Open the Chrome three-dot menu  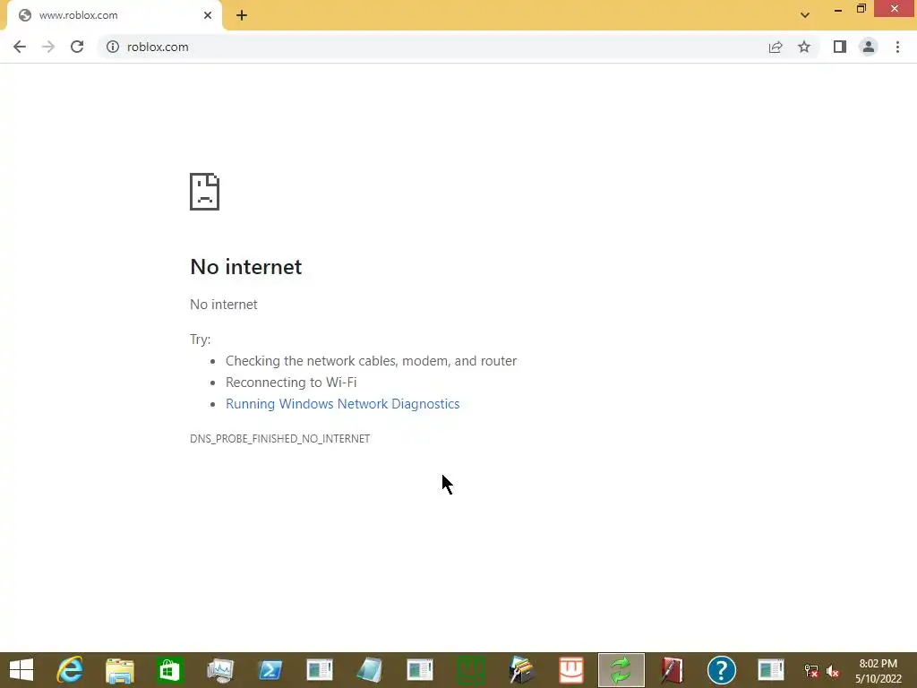(x=897, y=47)
